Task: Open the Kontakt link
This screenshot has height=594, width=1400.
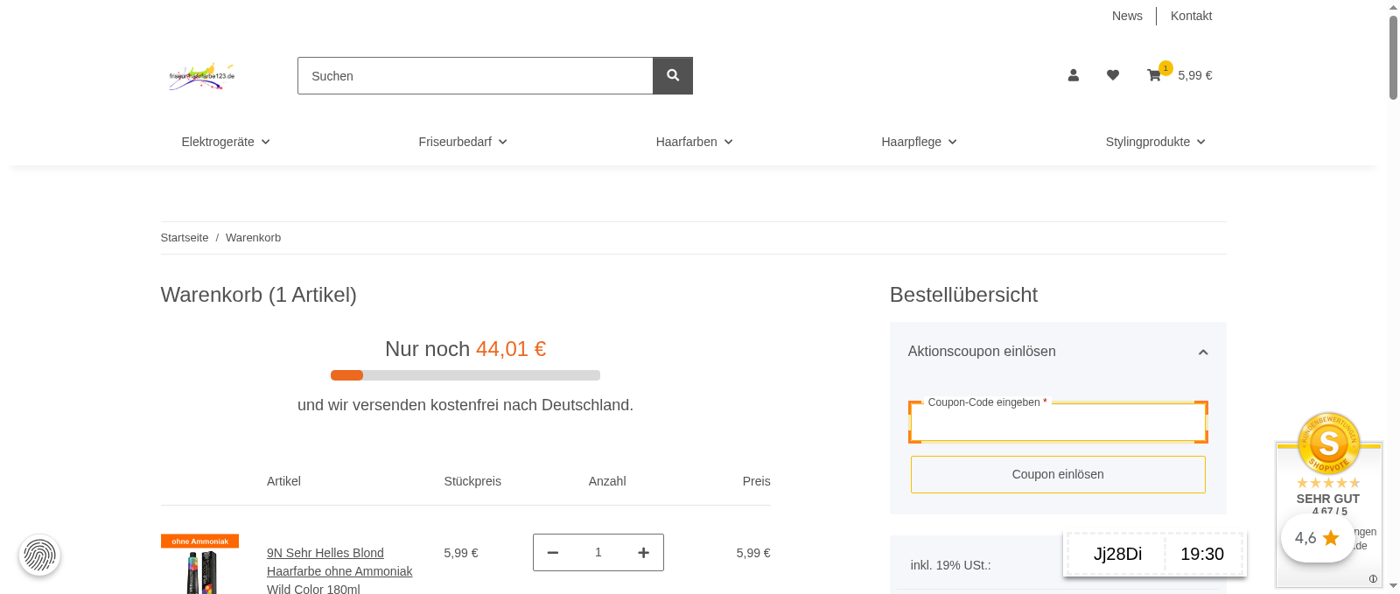Action: (x=1191, y=16)
